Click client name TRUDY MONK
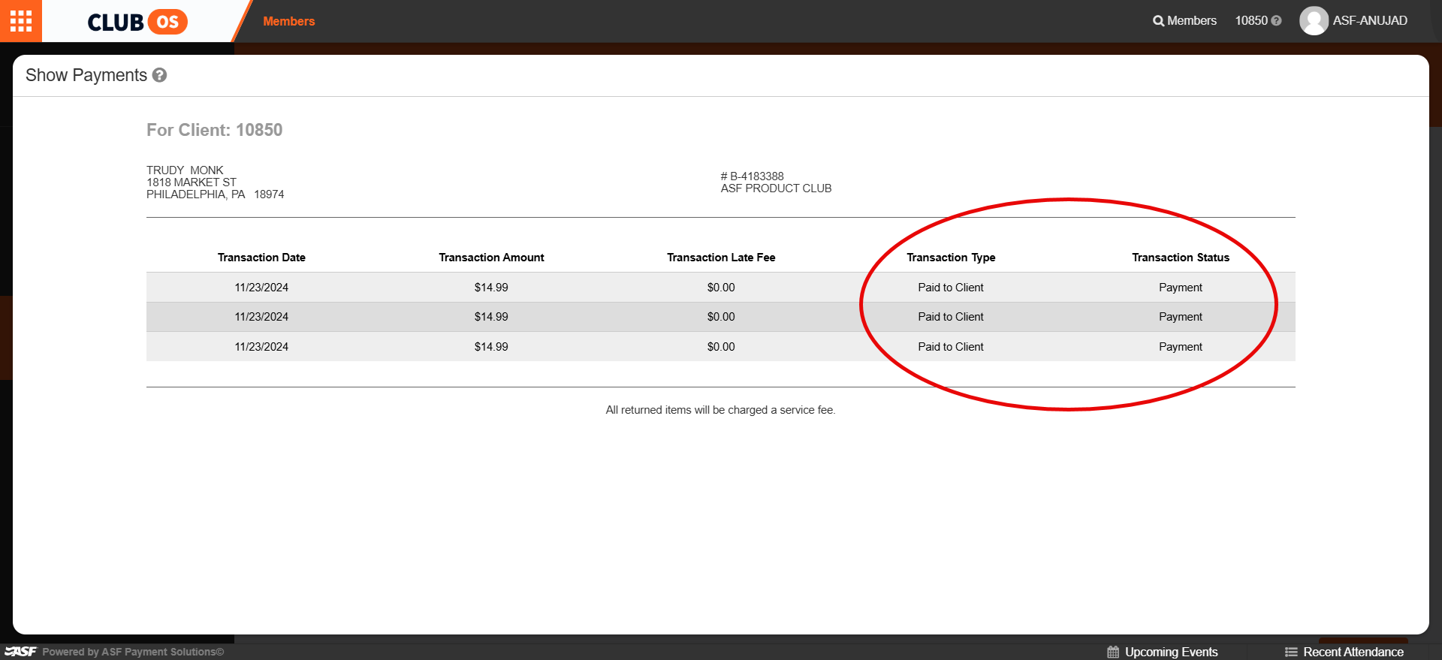The width and height of the screenshot is (1442, 660). pyautogui.click(x=185, y=170)
